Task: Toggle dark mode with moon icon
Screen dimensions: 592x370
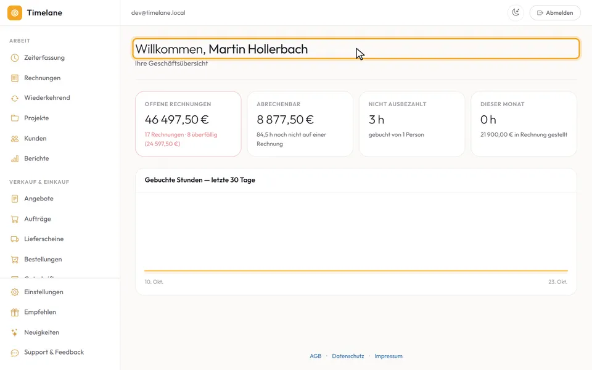Action: 516,12
